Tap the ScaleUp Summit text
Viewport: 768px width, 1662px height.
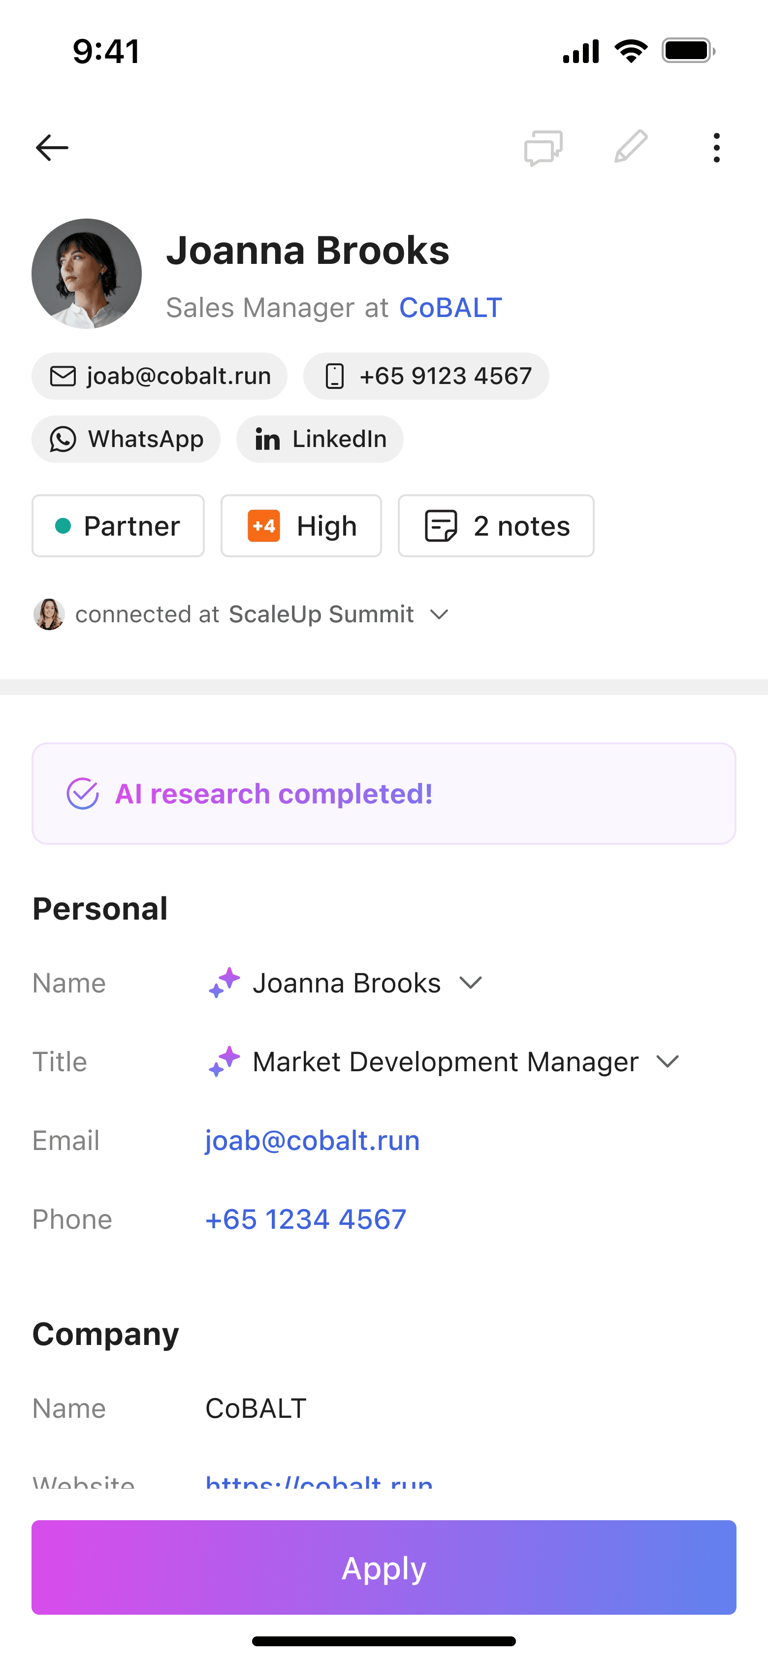321,614
